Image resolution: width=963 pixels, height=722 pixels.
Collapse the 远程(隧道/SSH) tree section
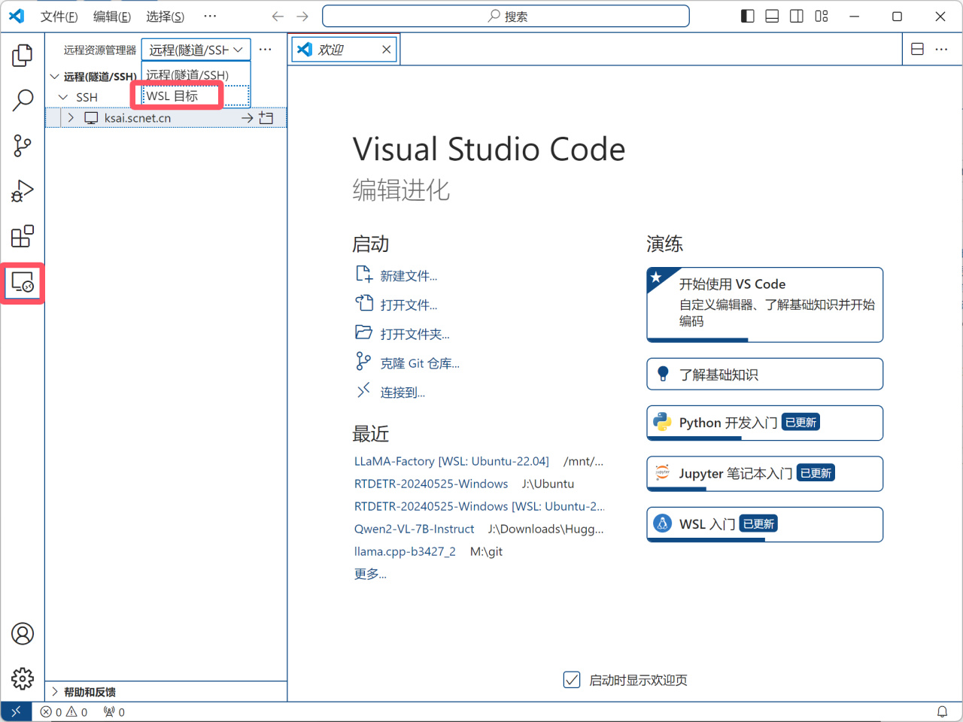click(x=55, y=76)
